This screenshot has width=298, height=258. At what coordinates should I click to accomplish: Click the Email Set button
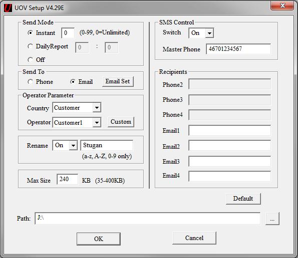[x=118, y=81]
